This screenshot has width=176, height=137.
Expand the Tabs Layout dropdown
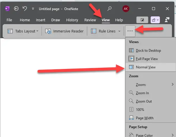point(23,31)
